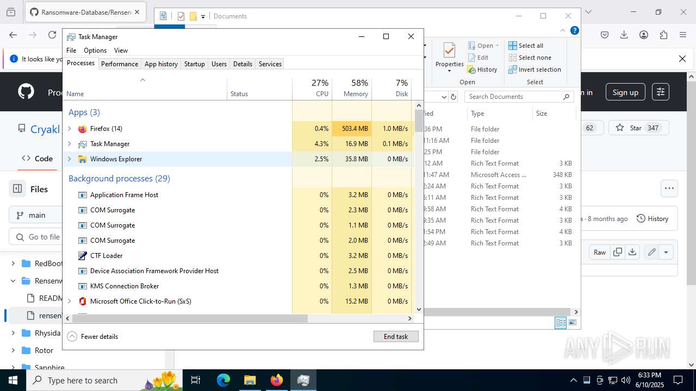Click the search magnifier in Search Documents
This screenshot has width=696, height=391.
[566, 97]
